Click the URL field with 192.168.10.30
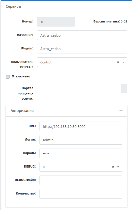The height and width of the screenshot is (210, 132). pos(81,126)
